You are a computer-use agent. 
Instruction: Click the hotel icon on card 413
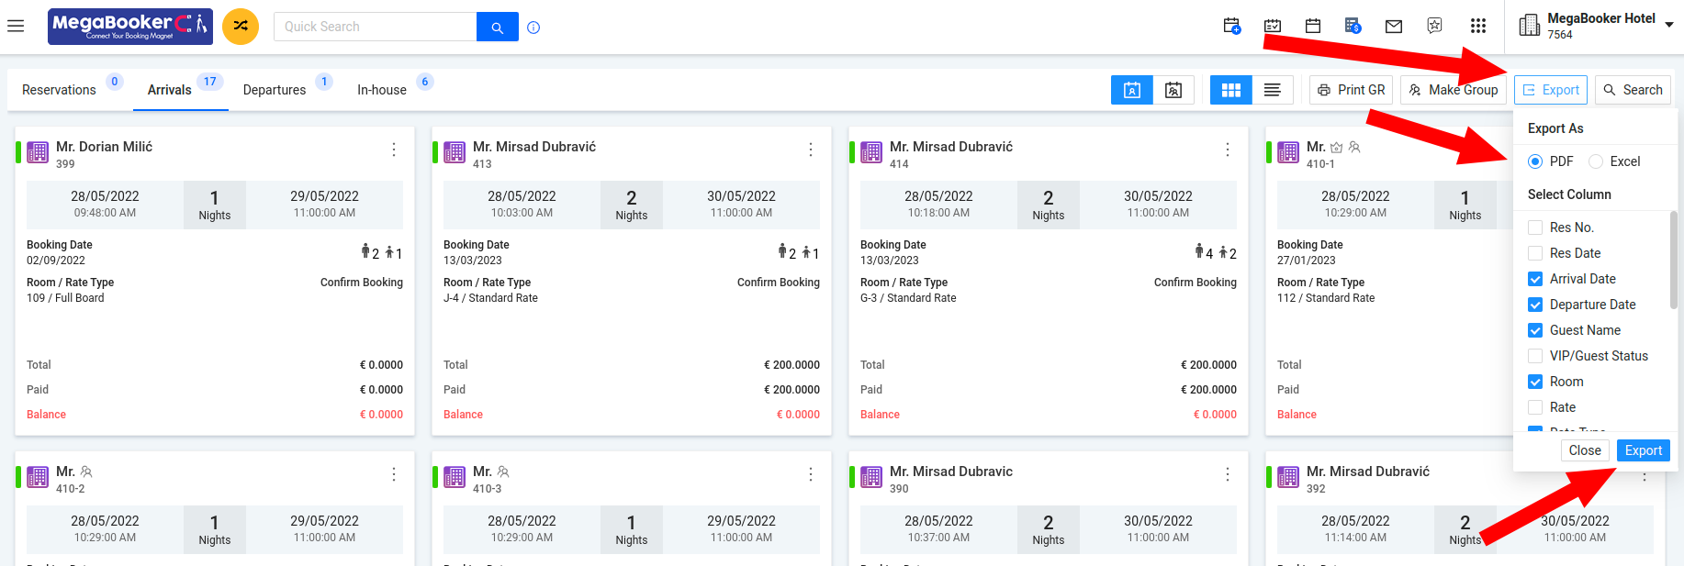tap(455, 152)
